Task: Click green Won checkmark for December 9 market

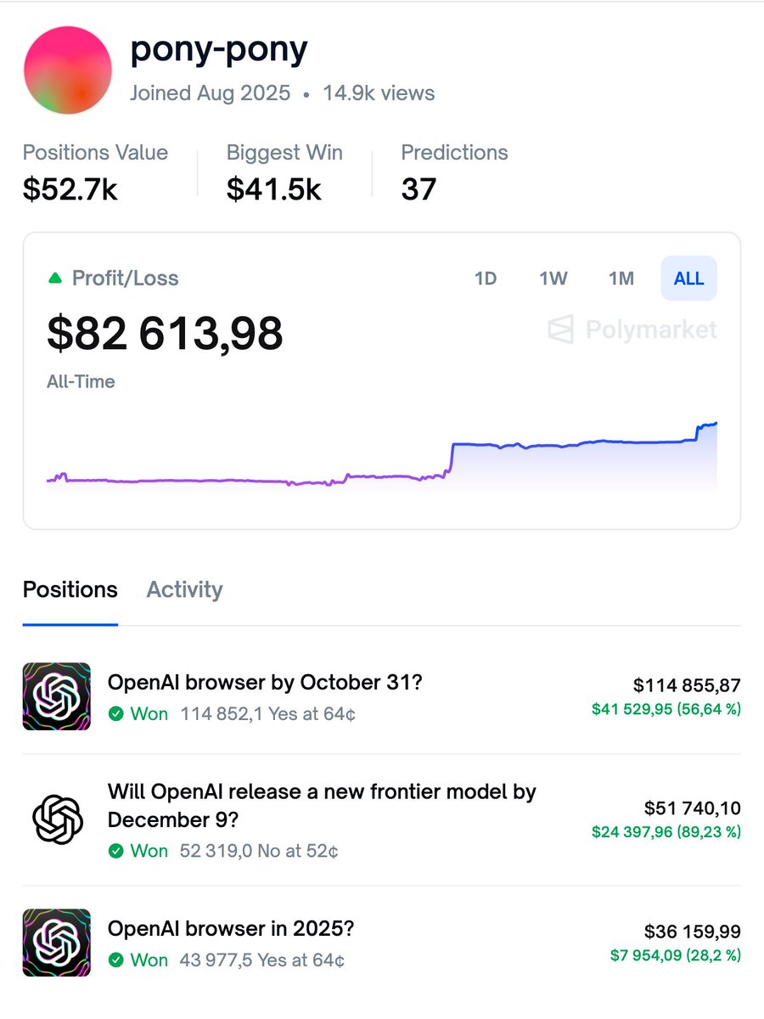Action: [116, 851]
